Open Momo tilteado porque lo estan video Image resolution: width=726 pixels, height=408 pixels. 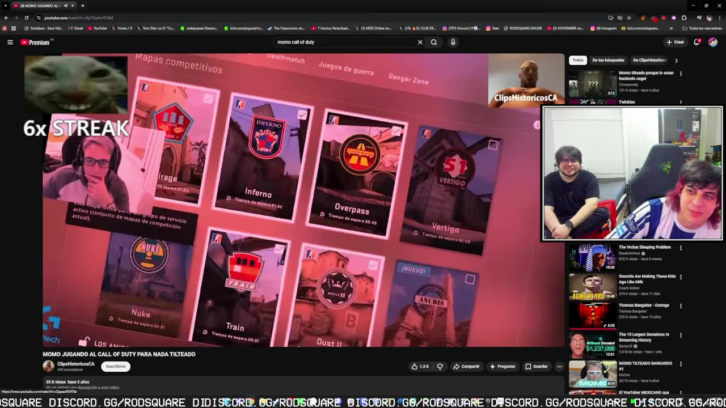click(646, 75)
